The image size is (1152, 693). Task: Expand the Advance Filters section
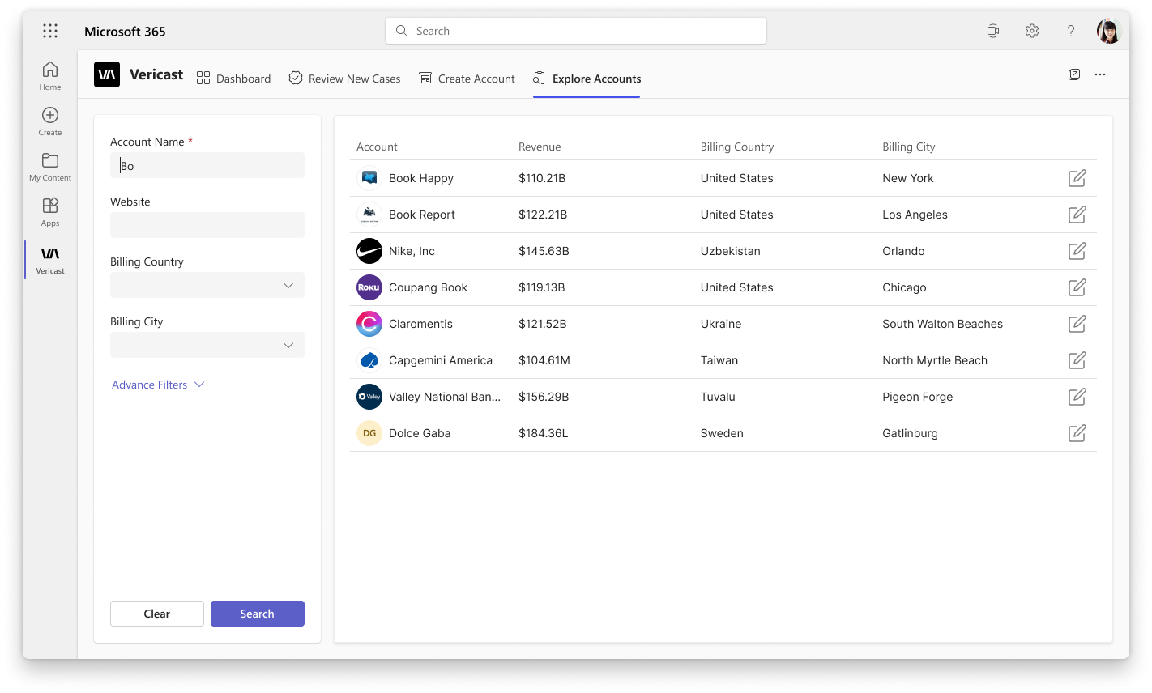pyautogui.click(x=158, y=385)
